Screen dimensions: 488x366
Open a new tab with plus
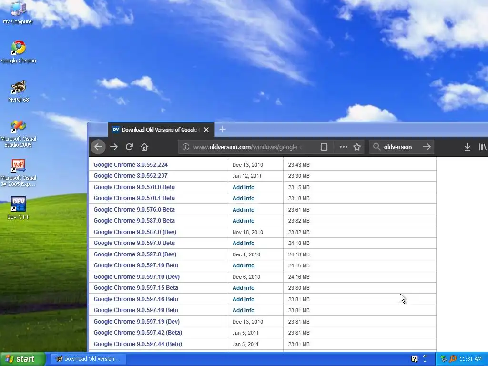222,129
